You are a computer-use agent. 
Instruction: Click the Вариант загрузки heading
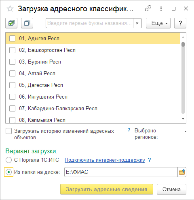click(x=32, y=151)
